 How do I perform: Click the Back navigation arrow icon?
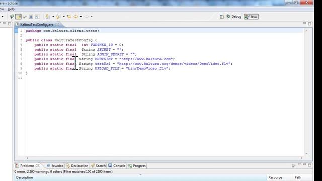(76, 17)
